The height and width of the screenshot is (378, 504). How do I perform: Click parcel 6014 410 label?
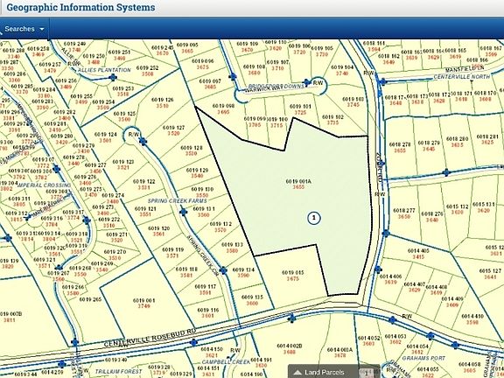click(472, 319)
